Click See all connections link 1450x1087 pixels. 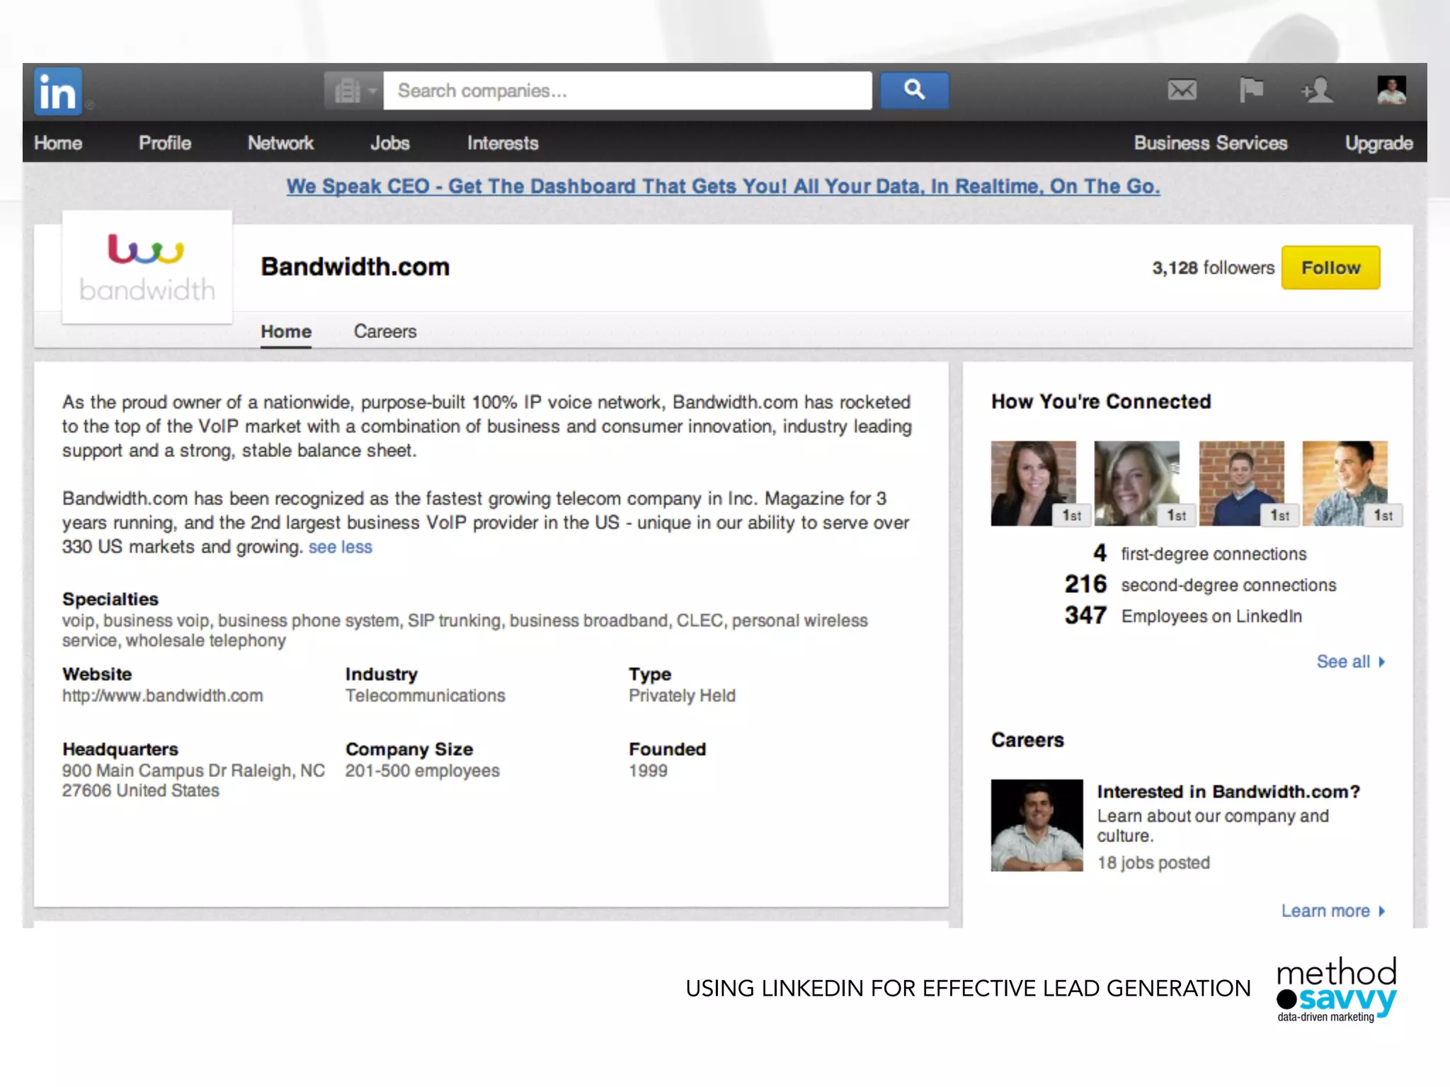1350,662
